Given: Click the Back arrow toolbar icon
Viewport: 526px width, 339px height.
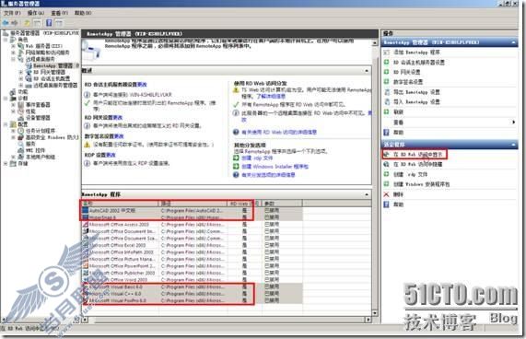Looking at the screenshot, I should pos(6,23).
